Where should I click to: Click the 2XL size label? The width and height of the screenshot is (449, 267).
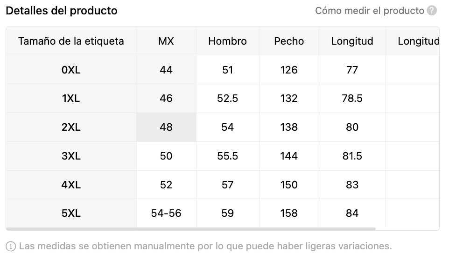tap(71, 127)
